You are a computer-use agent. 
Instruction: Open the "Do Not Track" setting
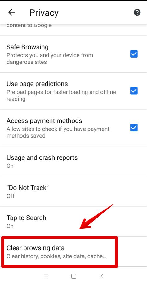tap(73, 191)
